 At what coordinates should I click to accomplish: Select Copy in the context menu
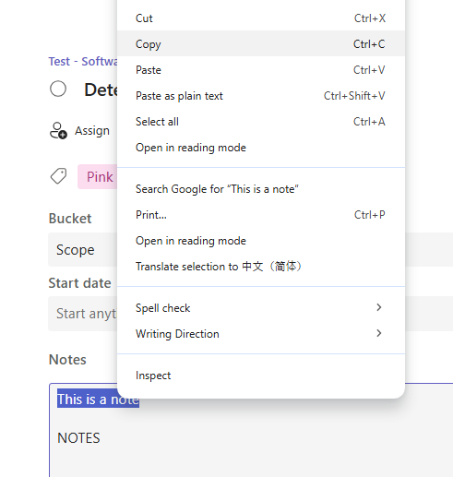pyautogui.click(x=261, y=43)
